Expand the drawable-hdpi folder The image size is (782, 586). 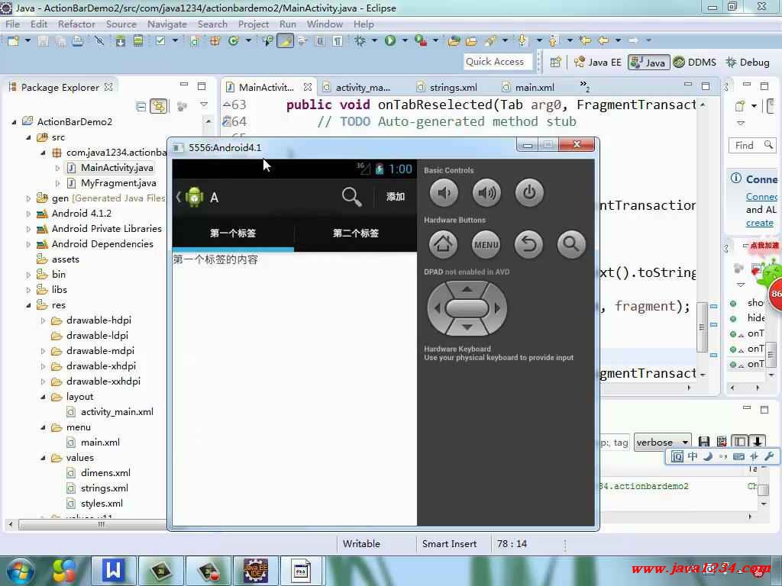tap(44, 320)
